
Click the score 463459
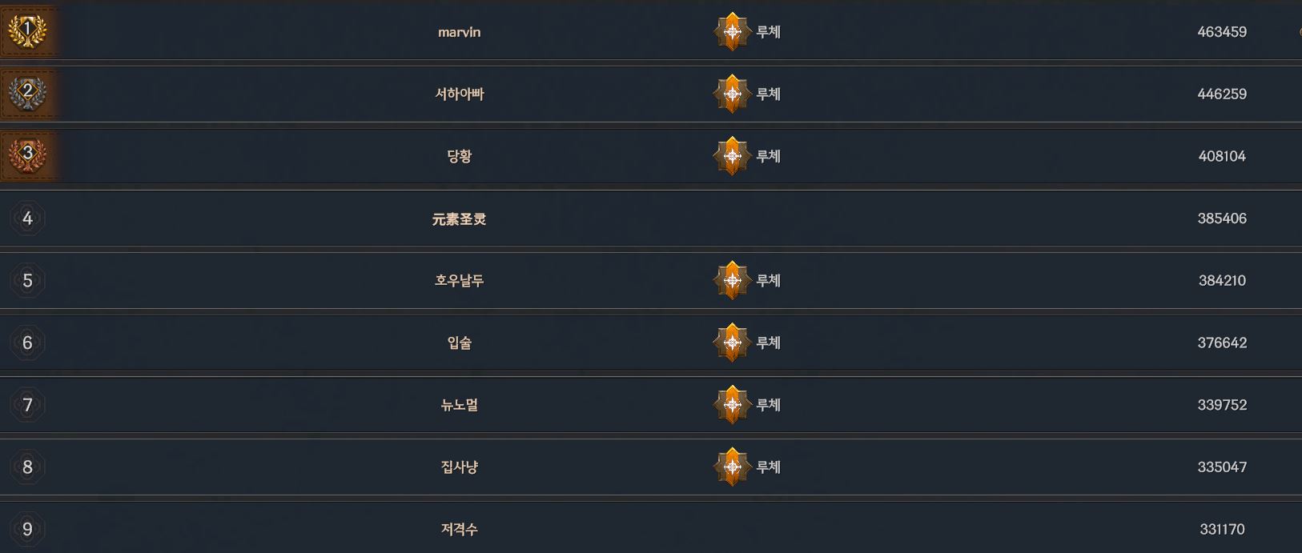(1222, 32)
